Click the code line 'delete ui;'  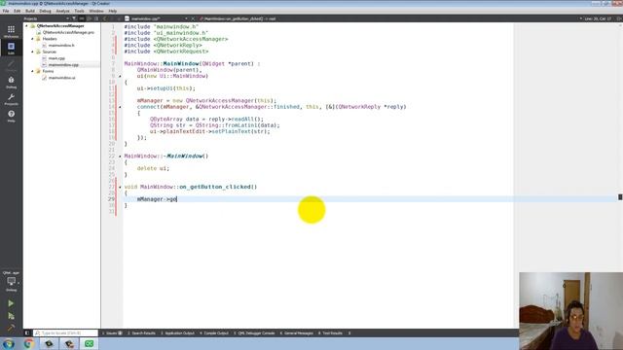153,168
